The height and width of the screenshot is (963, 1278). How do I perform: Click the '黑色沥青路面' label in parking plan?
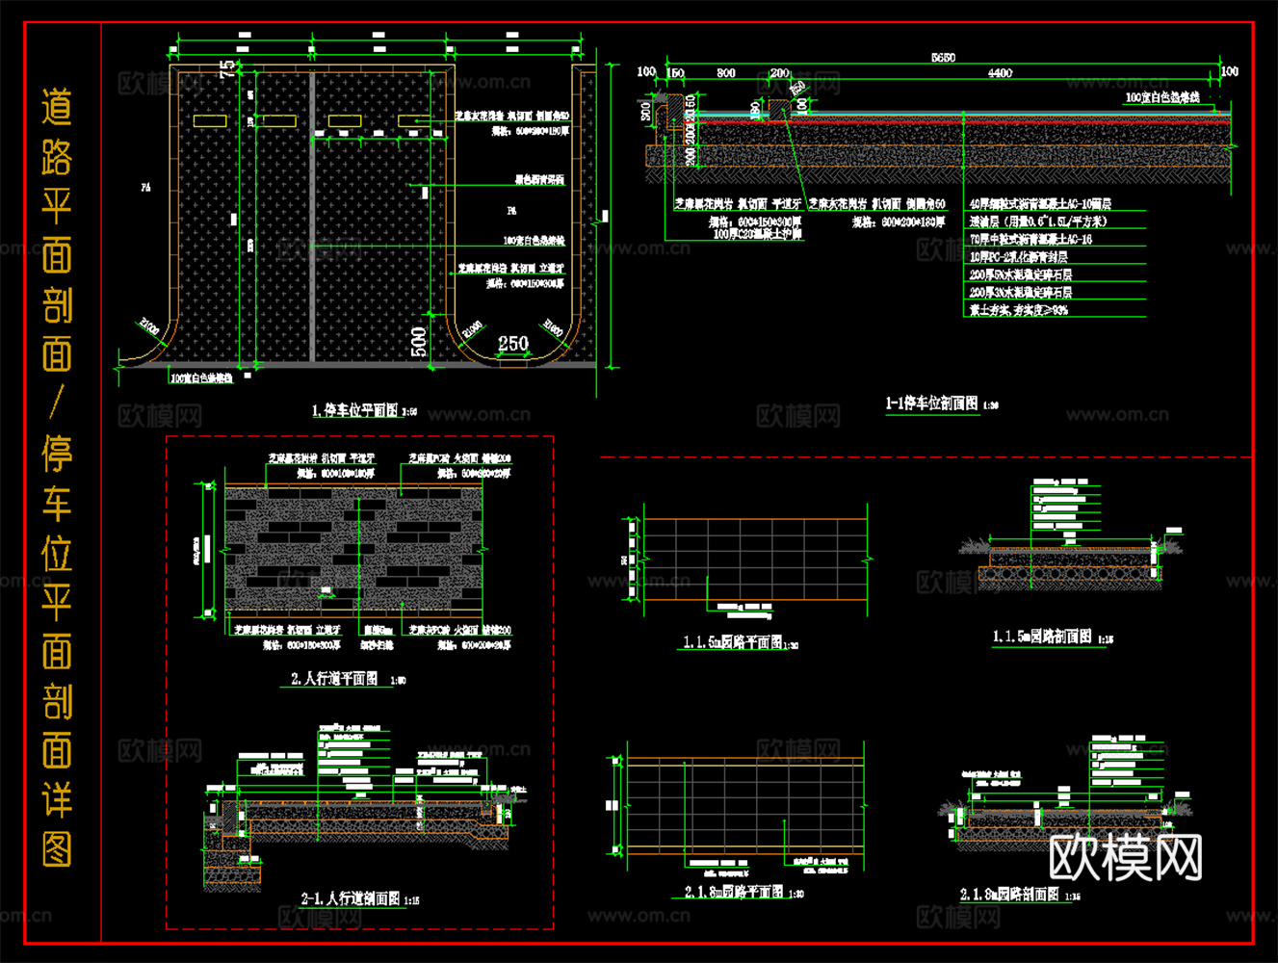pos(539,180)
